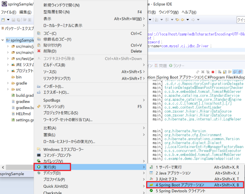This screenshot has height=194, width=245.
Task: Open the 編集(E) menu
Action: pyautogui.click(x=25, y=12)
